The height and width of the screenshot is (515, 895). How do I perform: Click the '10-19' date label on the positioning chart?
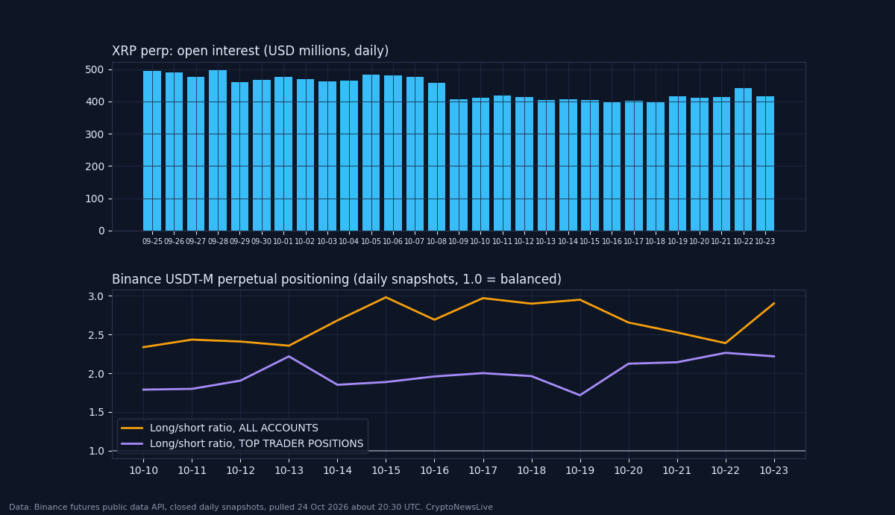[580, 470]
